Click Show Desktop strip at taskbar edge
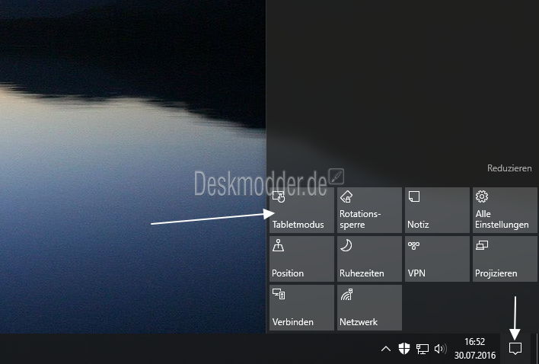The image size is (539, 364). (x=536, y=349)
